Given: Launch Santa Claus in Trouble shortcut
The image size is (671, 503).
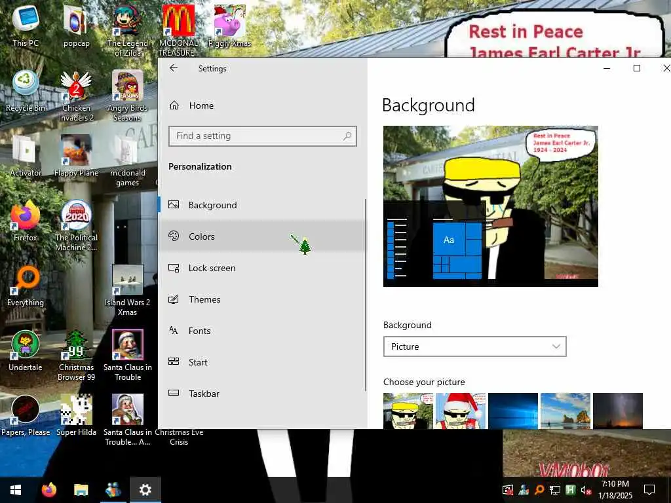Looking at the screenshot, I should [x=128, y=356].
